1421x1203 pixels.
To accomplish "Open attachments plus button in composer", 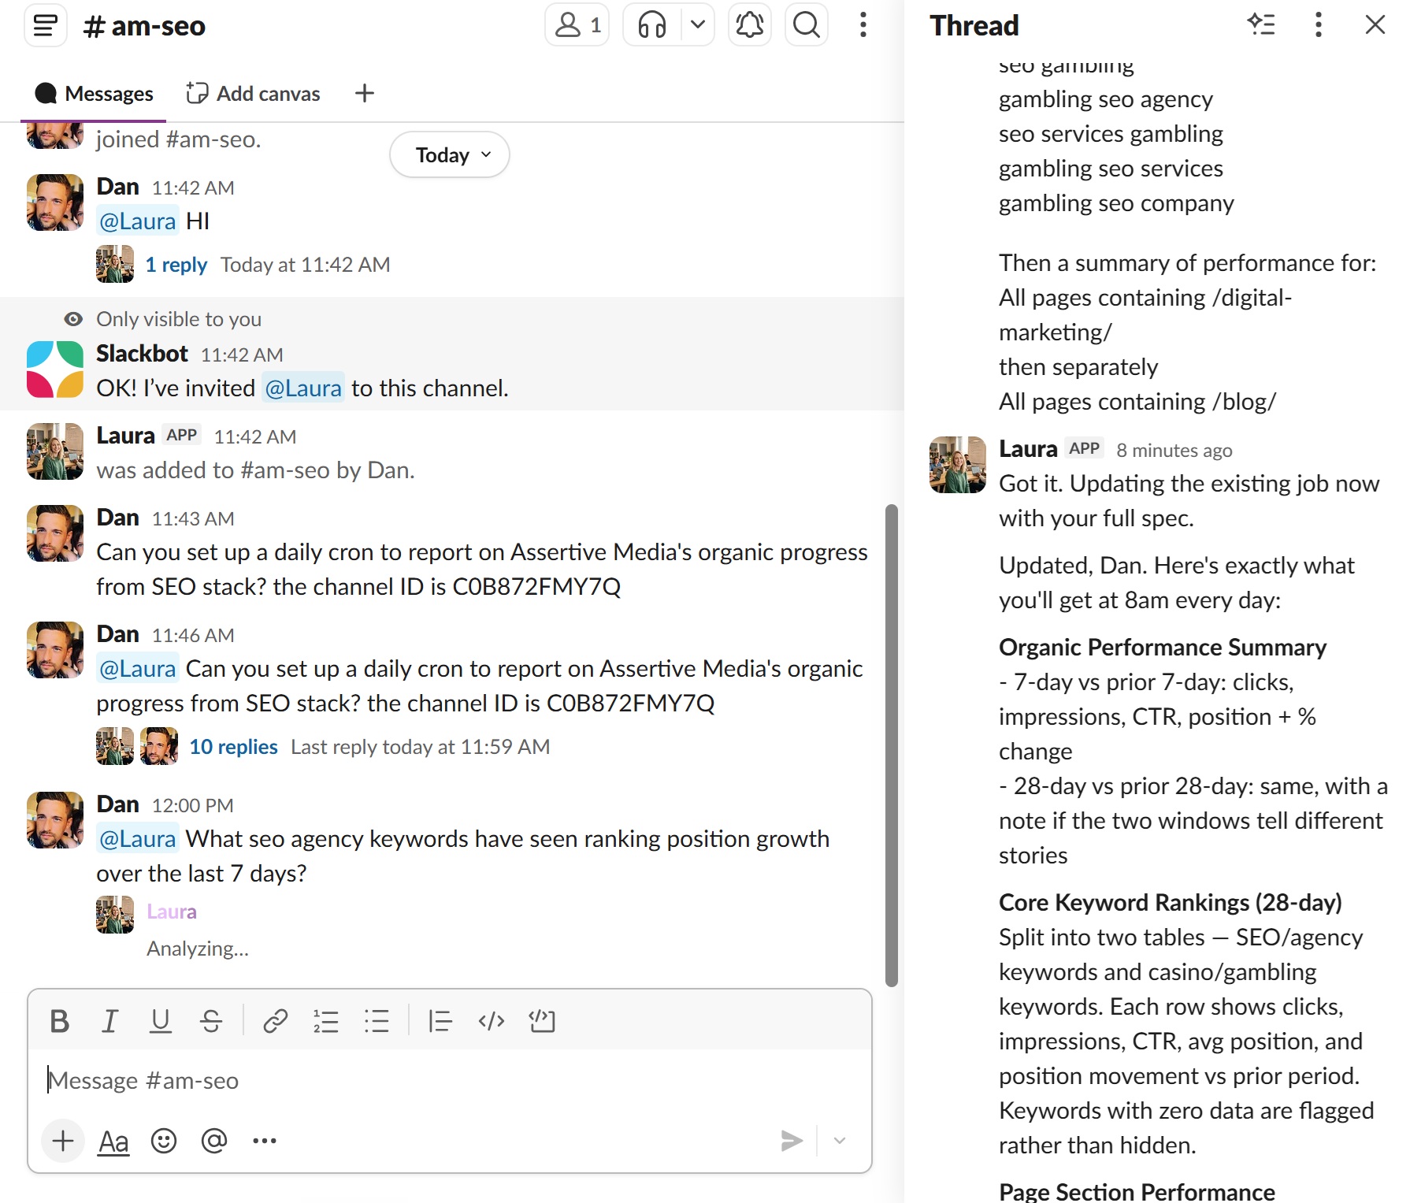I will point(63,1141).
